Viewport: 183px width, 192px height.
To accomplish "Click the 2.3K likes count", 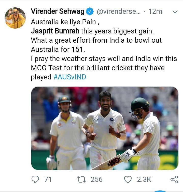I will pyautogui.click(x=144, y=179).
